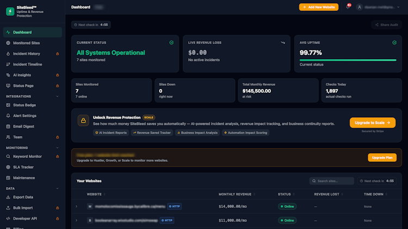Click the Keyword Monitor magnifier icon

(8, 156)
